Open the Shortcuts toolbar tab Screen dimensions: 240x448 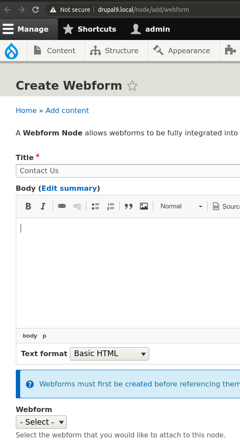90,29
